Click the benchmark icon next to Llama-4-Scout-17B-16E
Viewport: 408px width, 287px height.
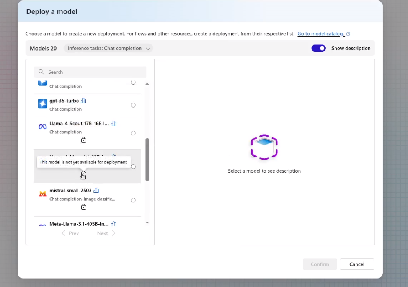click(113, 123)
